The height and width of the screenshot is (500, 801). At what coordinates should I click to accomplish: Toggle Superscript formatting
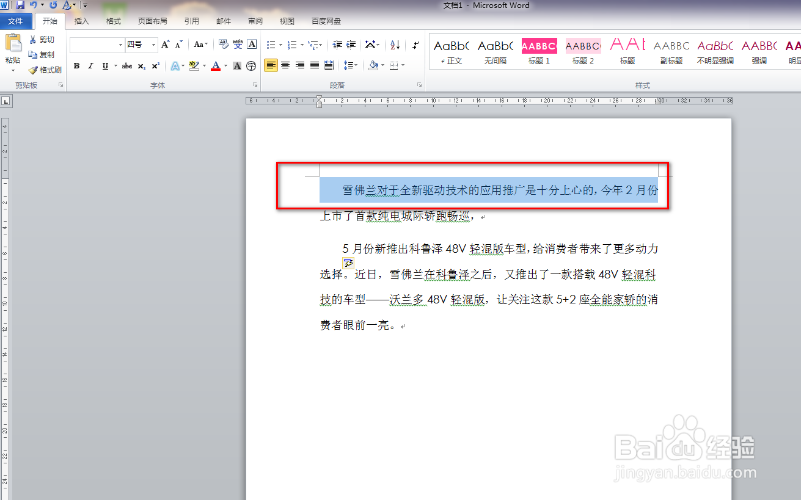pyautogui.click(x=156, y=66)
